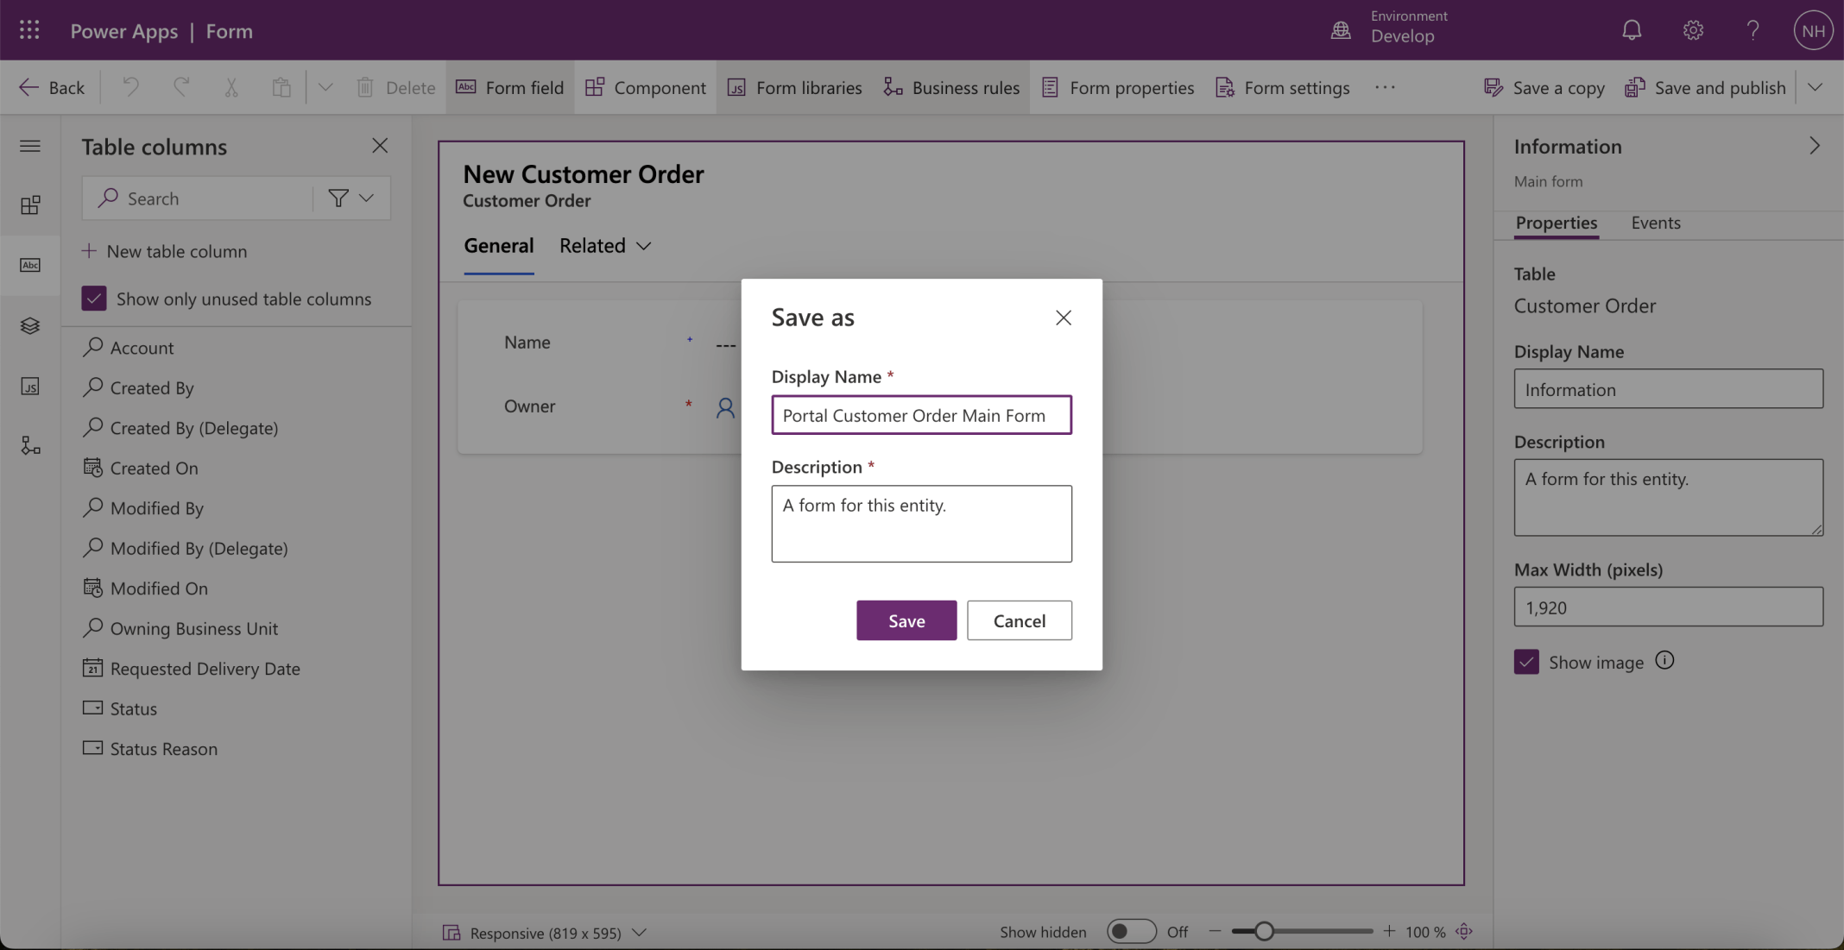The image size is (1844, 950).
Task: Click the business rules icon in left rail
Action: (30, 446)
